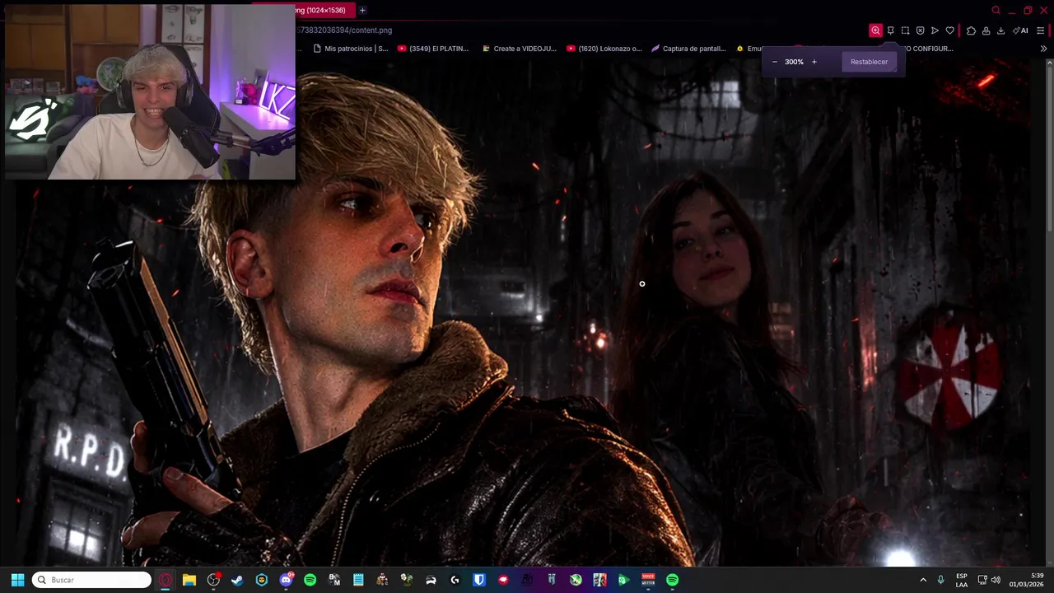
Task: Decrease zoom with the minus button
Action: 774,62
